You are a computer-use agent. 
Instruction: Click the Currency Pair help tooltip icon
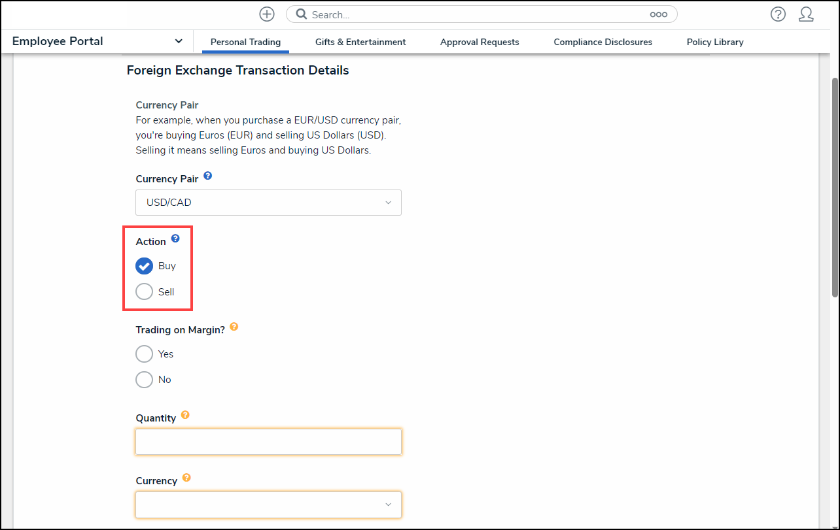(208, 176)
